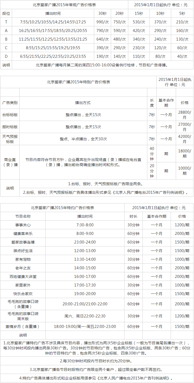Click the 11:25/11:55/12:25/12:55/13:55/21:25 time cell

tap(53, 39)
